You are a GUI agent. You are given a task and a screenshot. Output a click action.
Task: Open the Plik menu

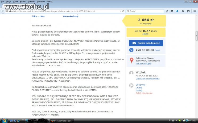[x=2, y=2]
